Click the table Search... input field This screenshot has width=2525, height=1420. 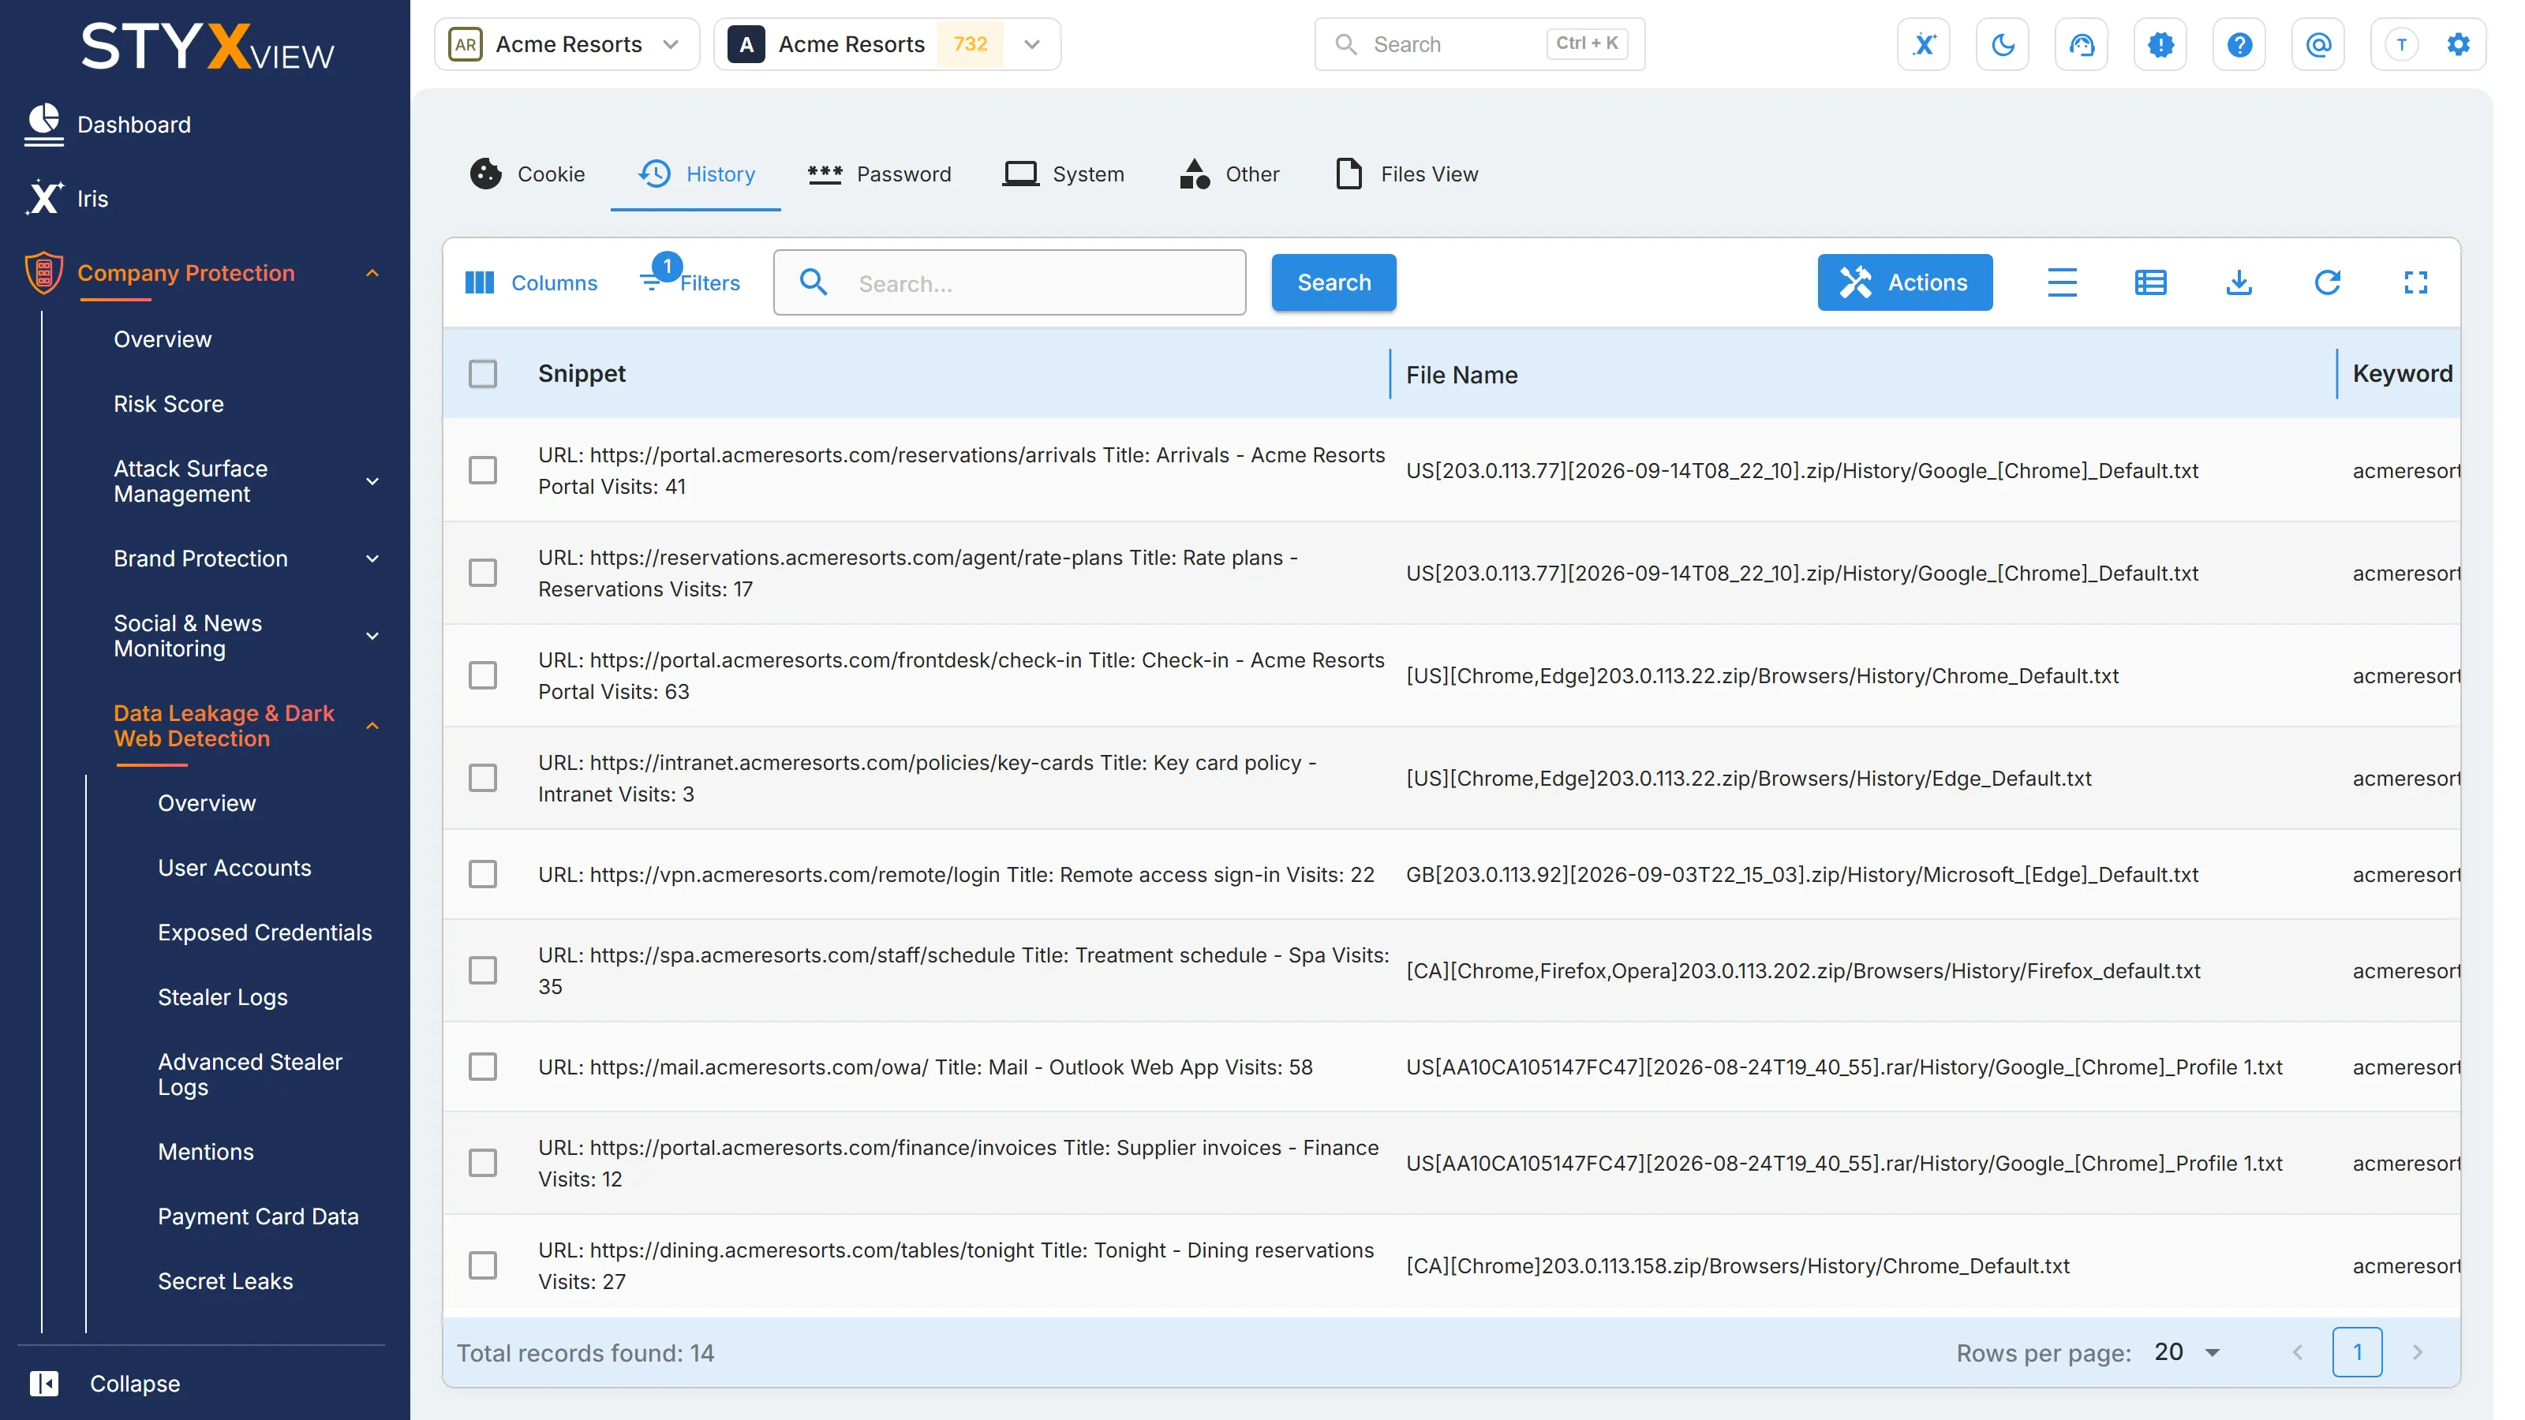pos(1010,282)
